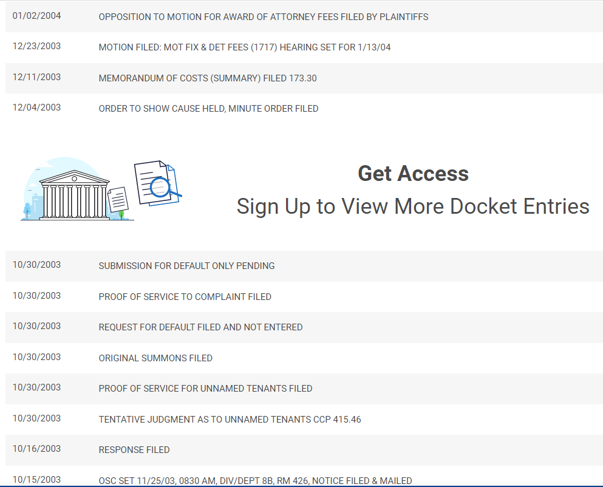The image size is (603, 487).
Task: Click the Original Summons Filed entry
Action: click(x=155, y=358)
